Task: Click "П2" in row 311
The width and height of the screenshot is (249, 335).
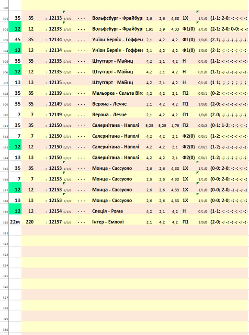Action: [185, 125]
